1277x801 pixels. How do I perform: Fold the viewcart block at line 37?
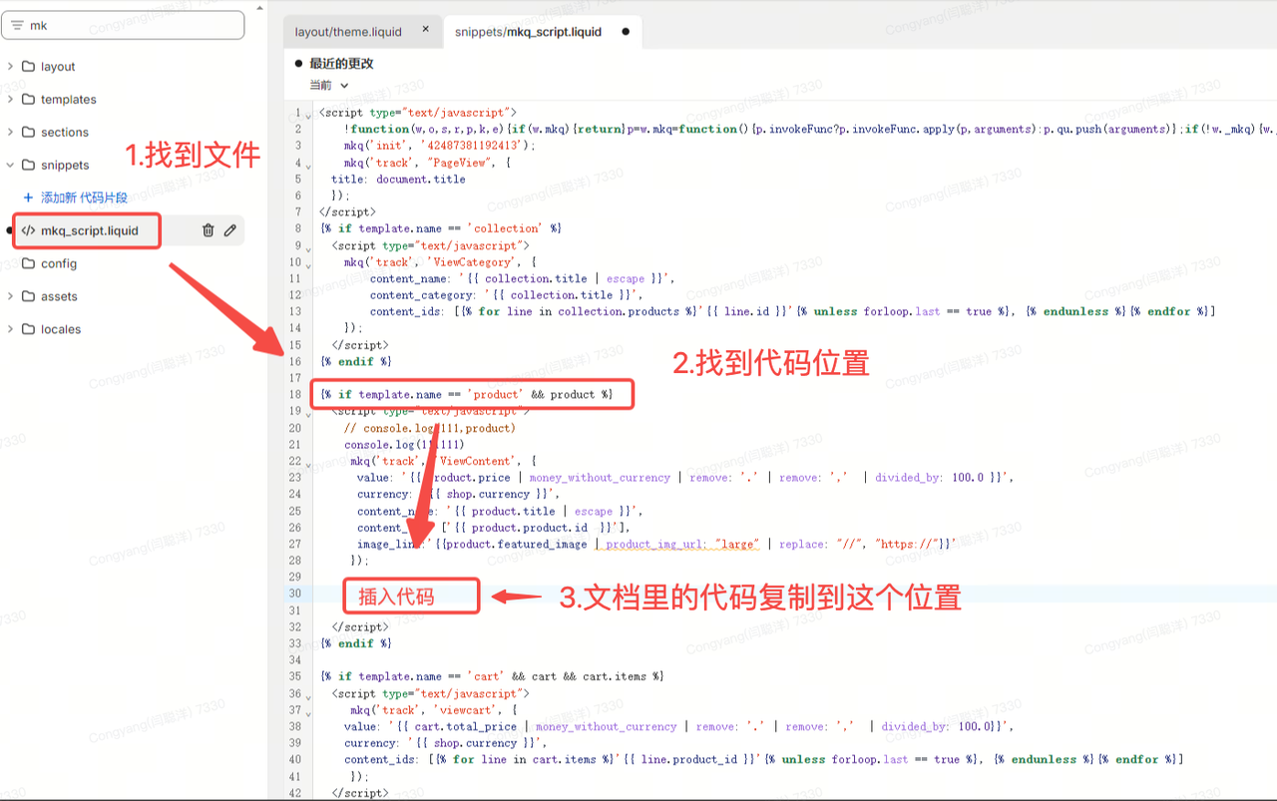point(308,713)
